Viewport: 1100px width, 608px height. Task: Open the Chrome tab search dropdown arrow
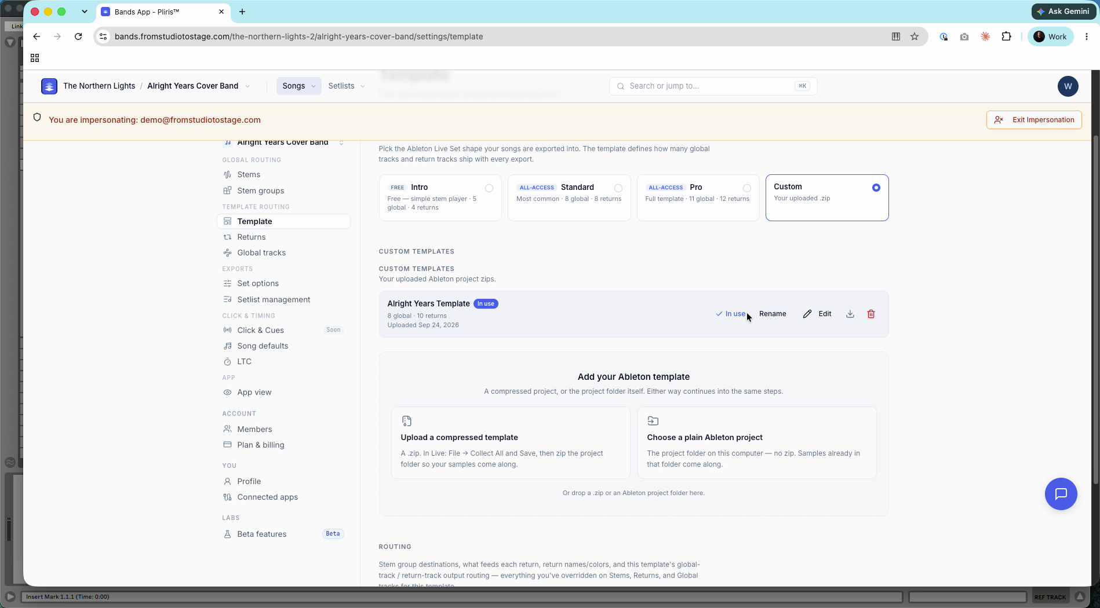(85, 12)
